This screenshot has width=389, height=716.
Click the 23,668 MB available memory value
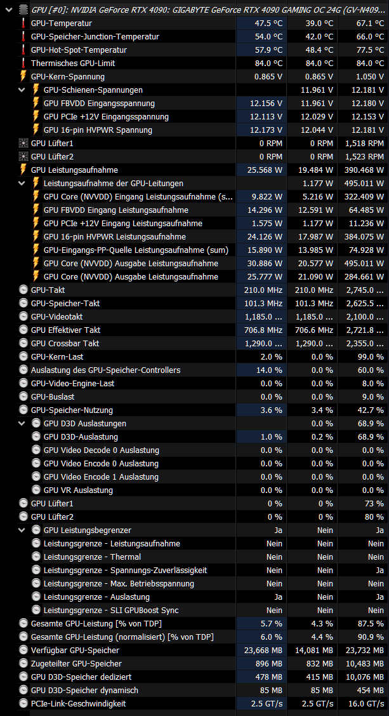click(263, 651)
